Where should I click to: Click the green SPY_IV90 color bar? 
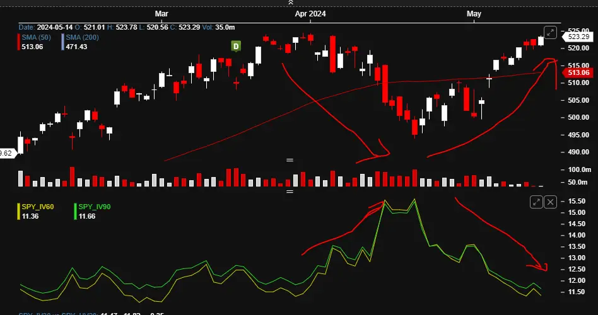76,212
